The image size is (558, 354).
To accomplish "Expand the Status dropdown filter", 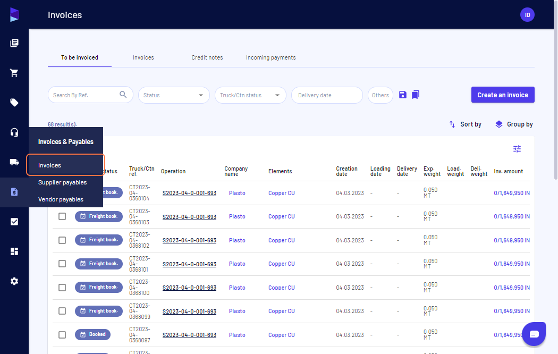I will [174, 95].
